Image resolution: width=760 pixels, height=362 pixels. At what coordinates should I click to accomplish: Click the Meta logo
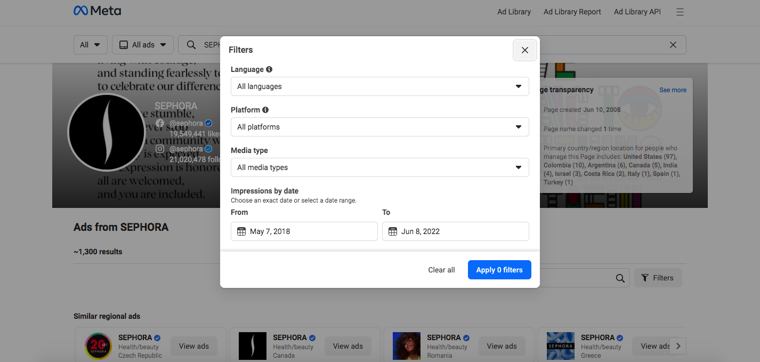pyautogui.click(x=97, y=11)
